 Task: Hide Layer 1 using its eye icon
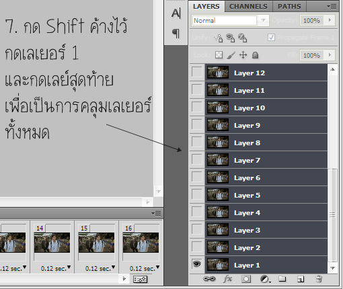pos(197,264)
